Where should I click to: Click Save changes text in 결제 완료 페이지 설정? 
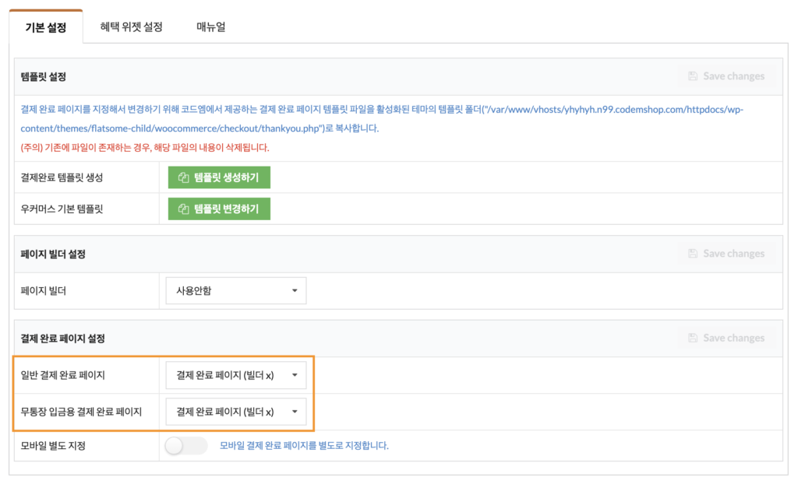[733, 338]
